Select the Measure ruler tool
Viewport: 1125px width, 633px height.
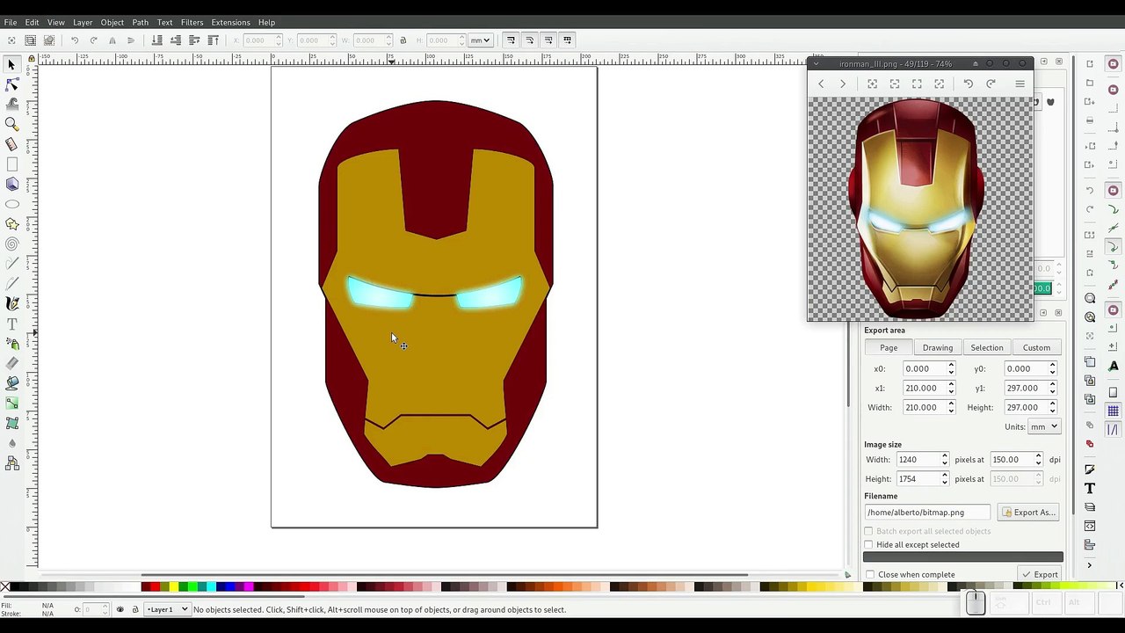coord(11,144)
